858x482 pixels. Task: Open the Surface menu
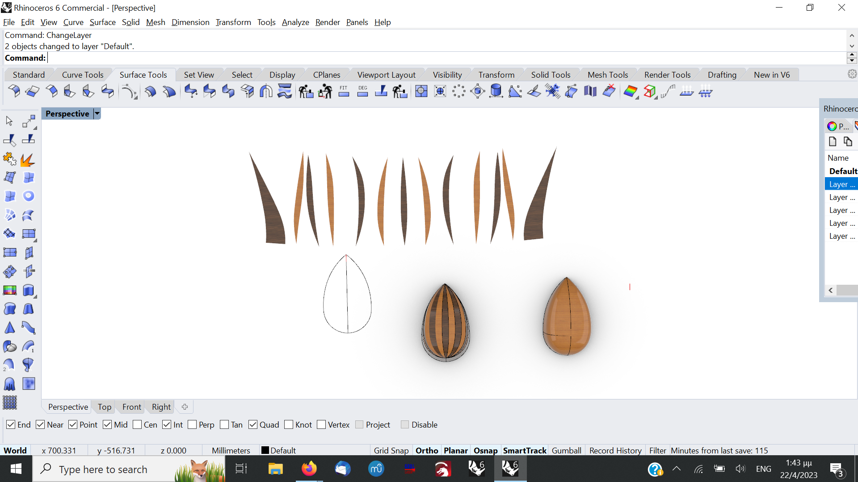click(102, 22)
